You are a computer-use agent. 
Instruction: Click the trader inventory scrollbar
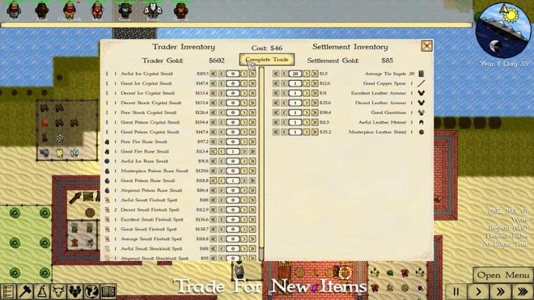pos(261,160)
